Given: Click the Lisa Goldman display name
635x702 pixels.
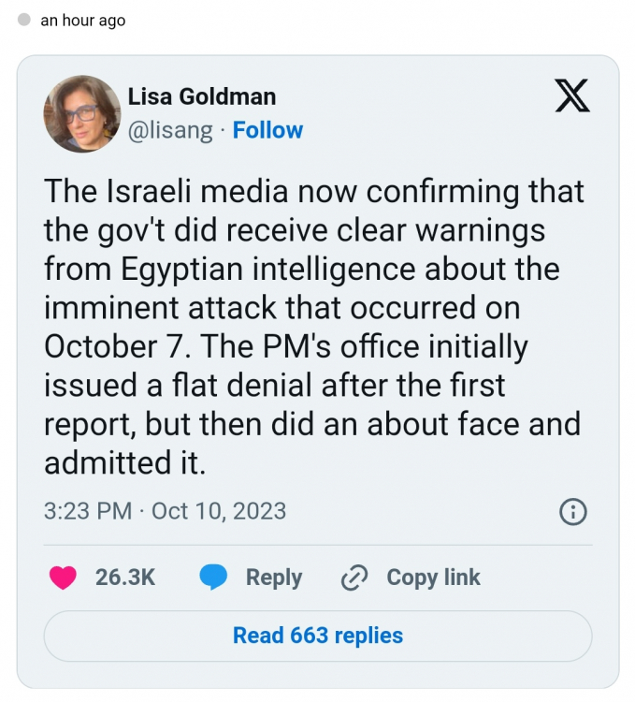Looking at the screenshot, I should point(201,96).
